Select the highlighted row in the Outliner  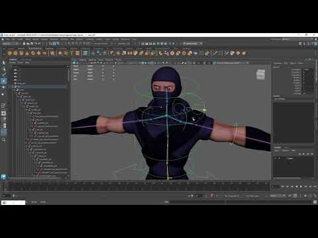tap(40, 87)
